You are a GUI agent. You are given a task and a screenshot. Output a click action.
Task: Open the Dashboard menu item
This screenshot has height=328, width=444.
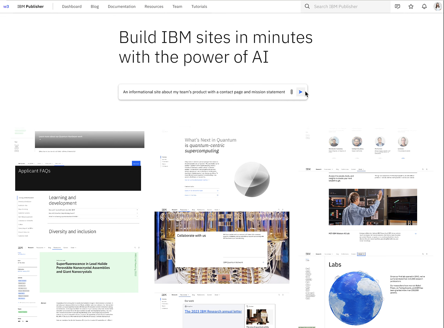click(72, 7)
